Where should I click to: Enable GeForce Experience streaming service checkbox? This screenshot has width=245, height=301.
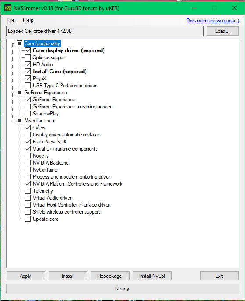click(x=28, y=107)
